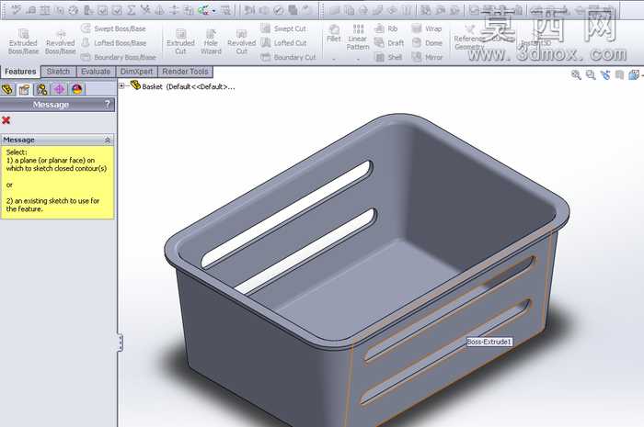Open Reference Geometry options

(469, 37)
